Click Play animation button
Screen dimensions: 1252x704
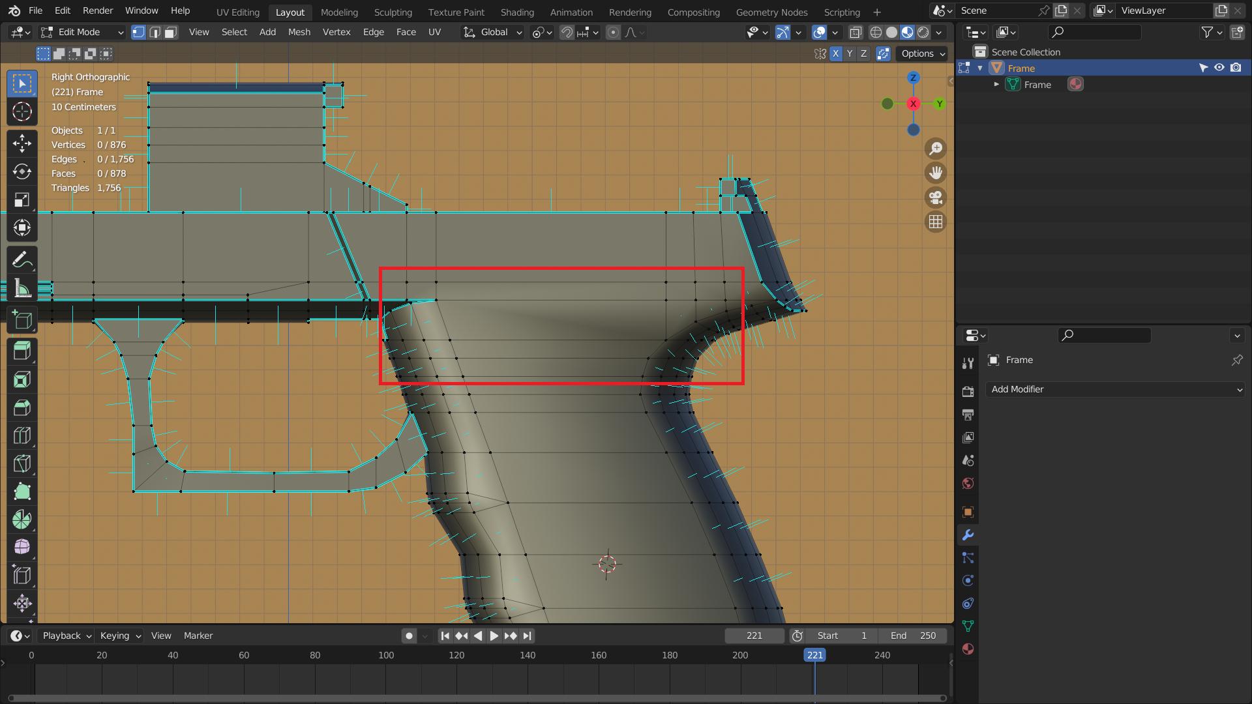coord(494,636)
